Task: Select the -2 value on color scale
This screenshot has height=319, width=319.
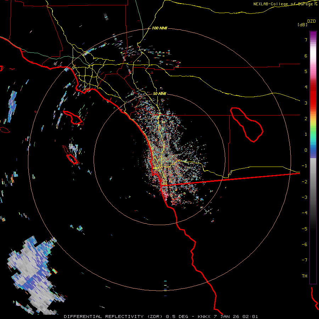Action: click(304, 182)
